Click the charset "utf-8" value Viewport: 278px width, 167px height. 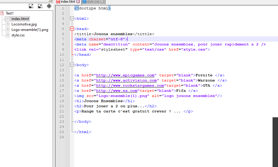click(117, 39)
